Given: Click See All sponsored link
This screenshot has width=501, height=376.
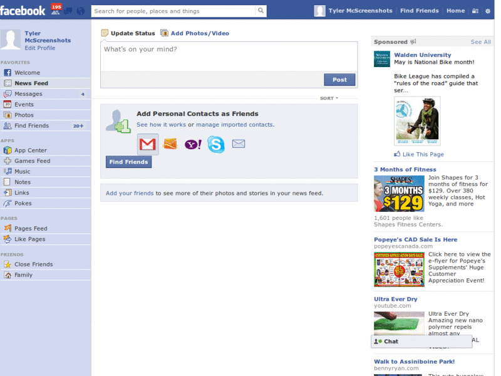Looking at the screenshot, I should [x=480, y=42].
